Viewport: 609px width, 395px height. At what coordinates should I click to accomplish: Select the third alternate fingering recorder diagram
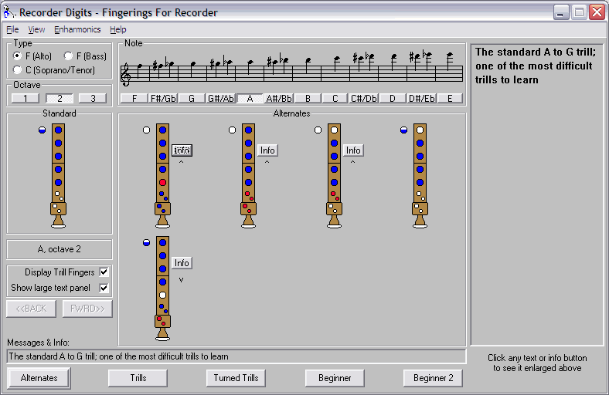click(334, 174)
